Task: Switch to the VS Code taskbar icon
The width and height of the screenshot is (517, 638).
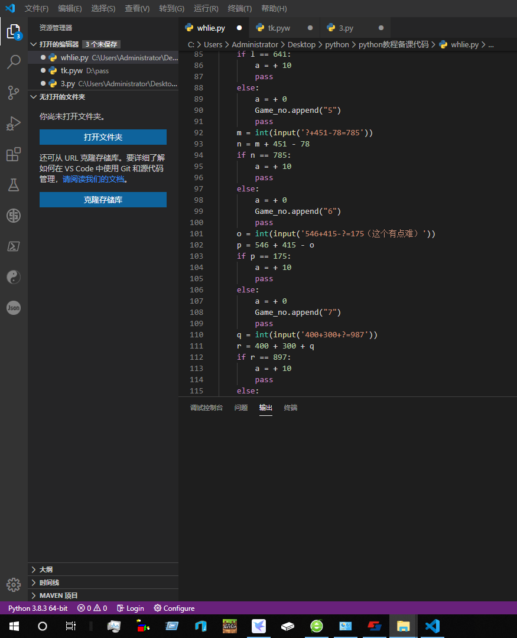Action: (433, 626)
